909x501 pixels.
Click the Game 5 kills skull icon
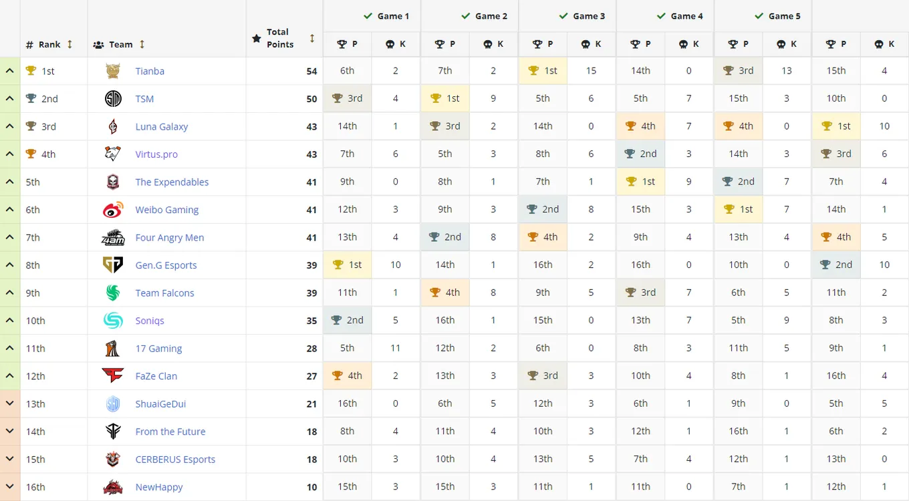click(x=781, y=44)
